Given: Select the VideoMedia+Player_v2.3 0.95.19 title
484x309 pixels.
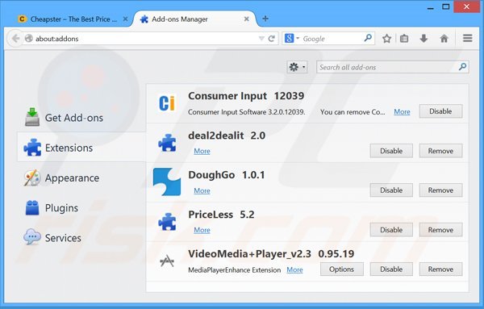Looking at the screenshot, I should (271, 254).
